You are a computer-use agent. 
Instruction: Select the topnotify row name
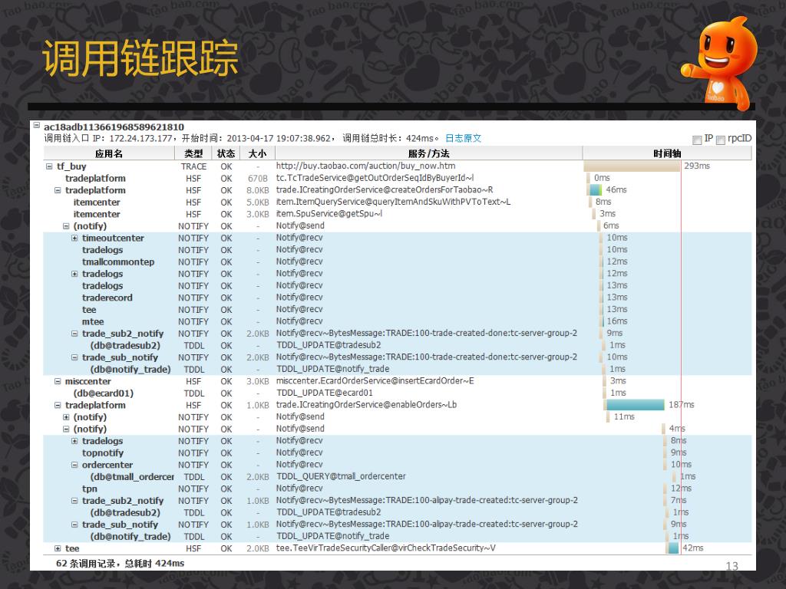point(103,453)
